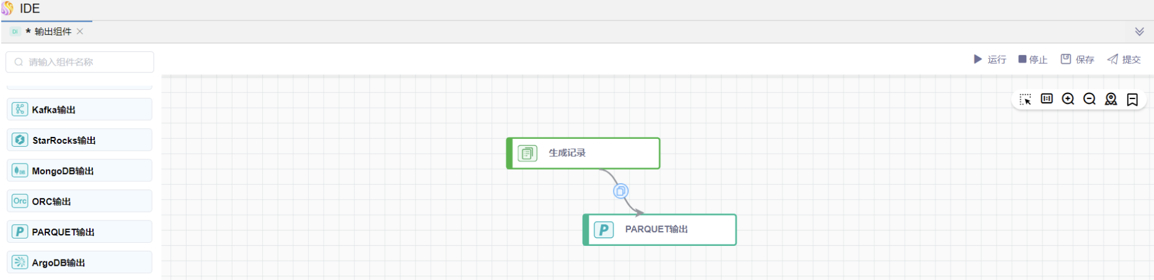Reset canvas to 1:1 actual size
This screenshot has height=280, width=1154.
coord(1047,99)
